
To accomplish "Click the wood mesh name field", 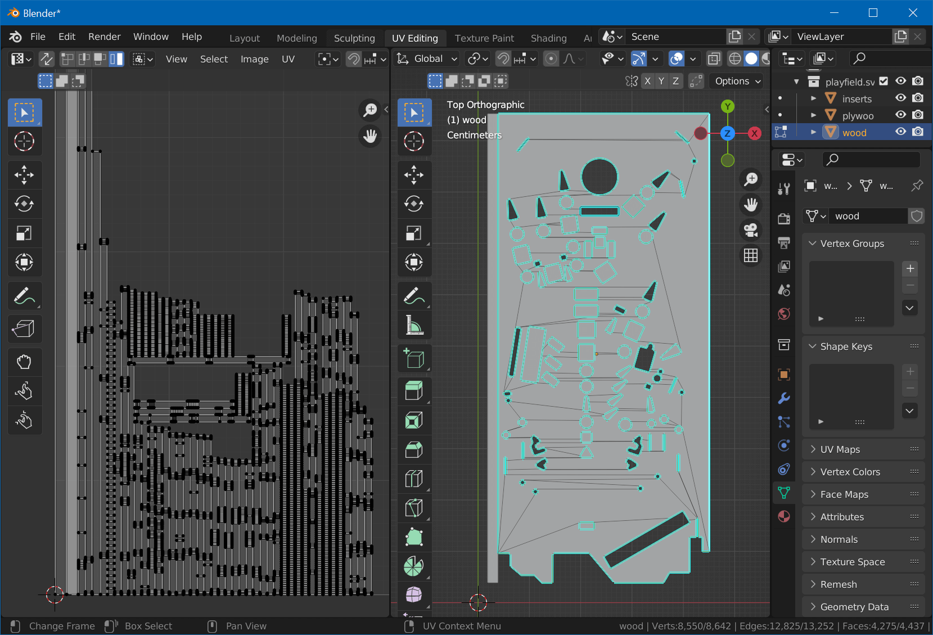I will tap(869, 216).
